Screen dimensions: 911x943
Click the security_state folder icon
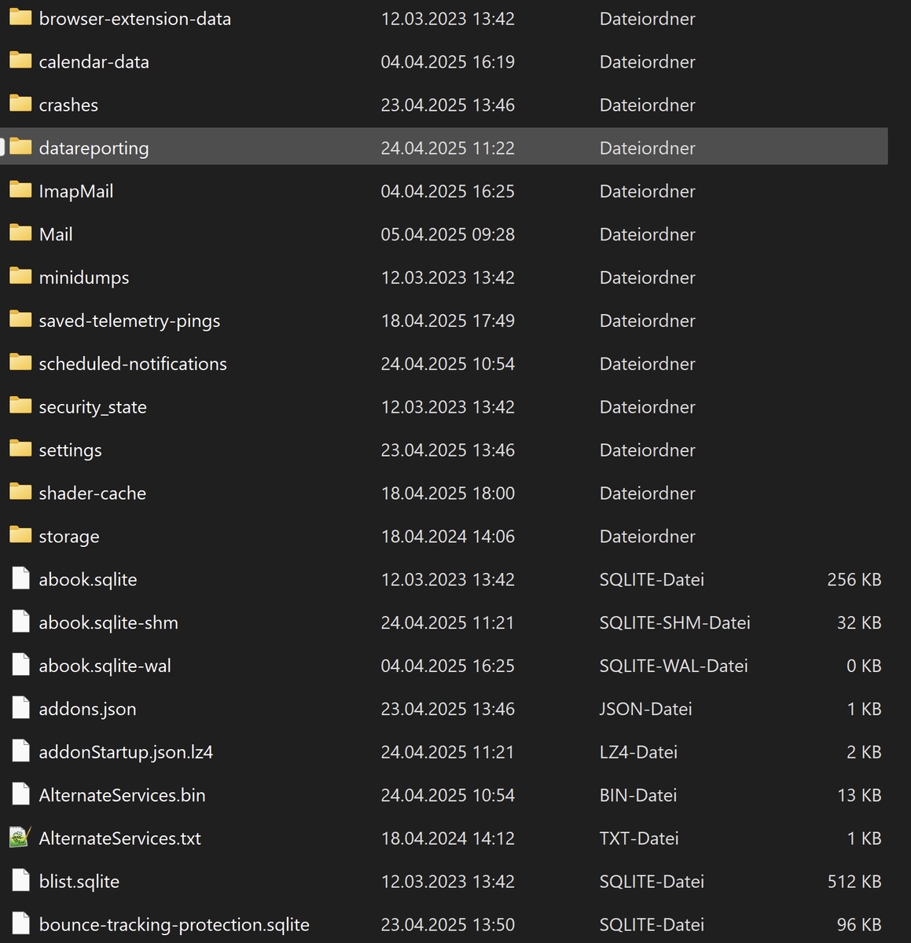pyautogui.click(x=20, y=406)
